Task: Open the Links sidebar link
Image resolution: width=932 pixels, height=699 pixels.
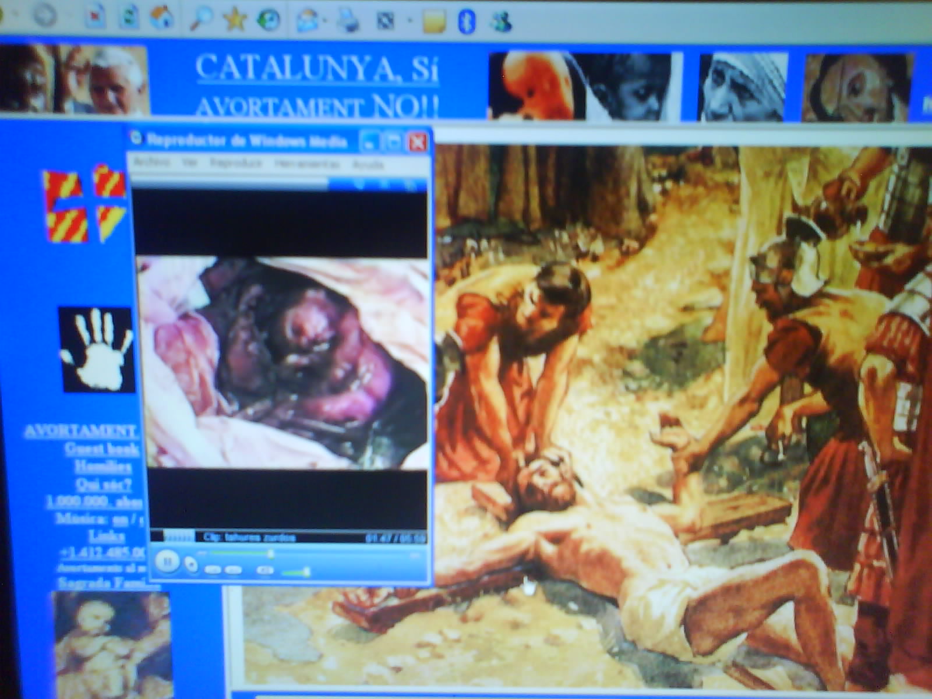Action: (107, 535)
